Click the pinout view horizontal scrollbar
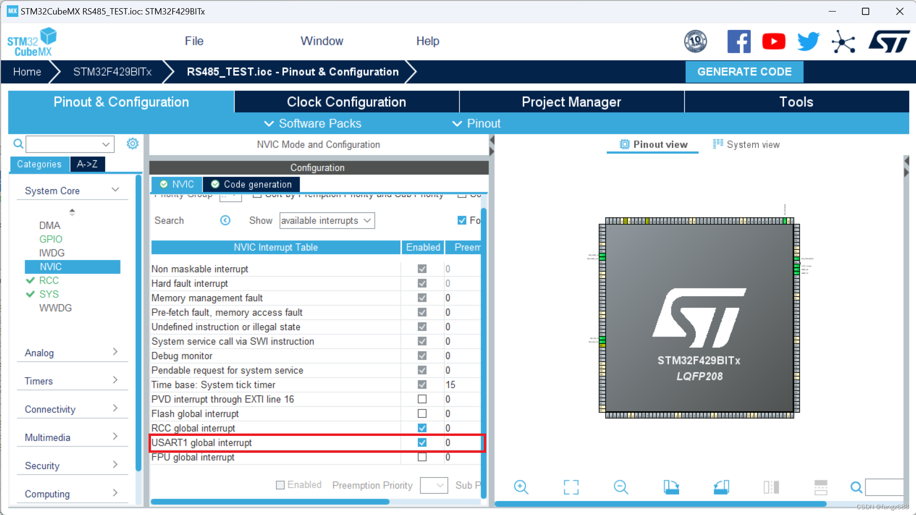 (661, 503)
